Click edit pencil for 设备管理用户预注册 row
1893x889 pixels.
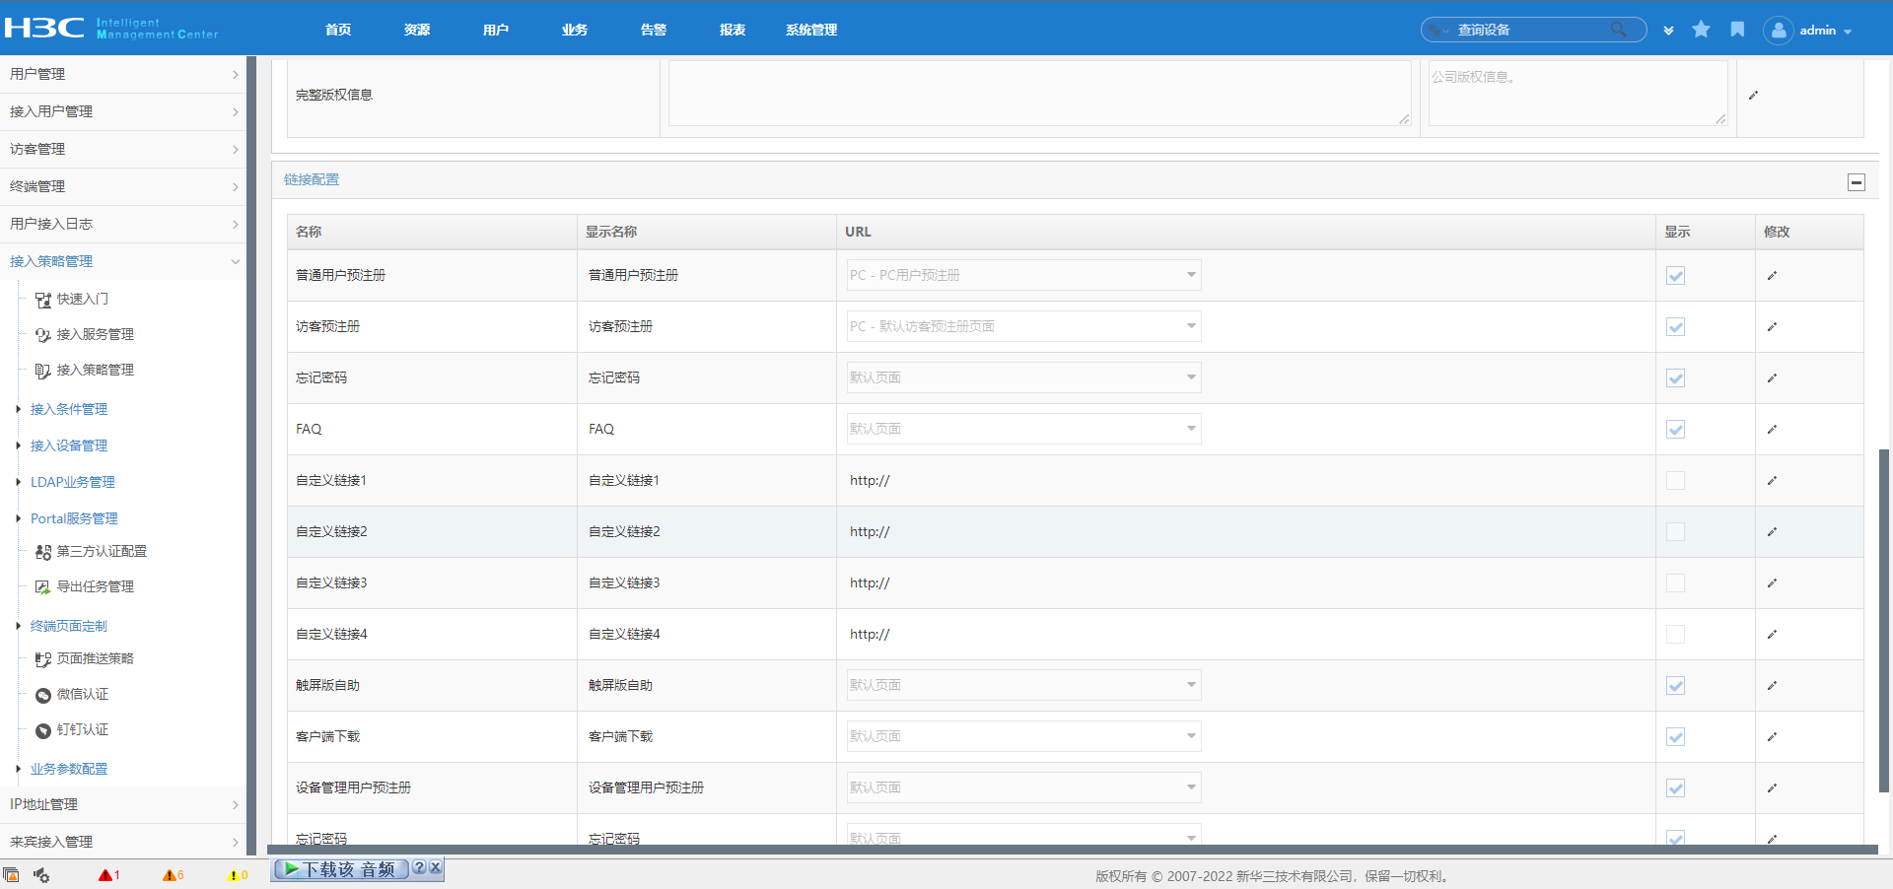1772,788
